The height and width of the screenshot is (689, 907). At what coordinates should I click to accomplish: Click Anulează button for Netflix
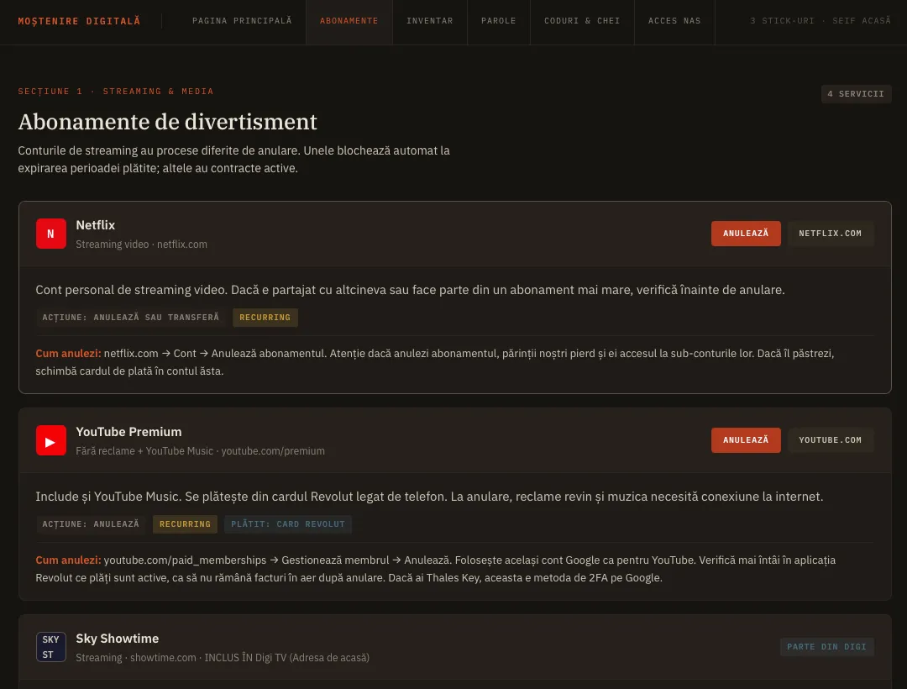click(746, 234)
